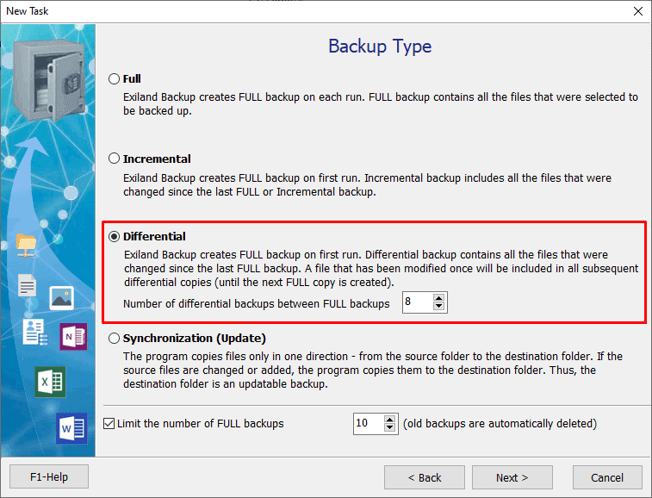Screen dimensions: 652x498
Task: Open F1-Help
Action: click(49, 476)
